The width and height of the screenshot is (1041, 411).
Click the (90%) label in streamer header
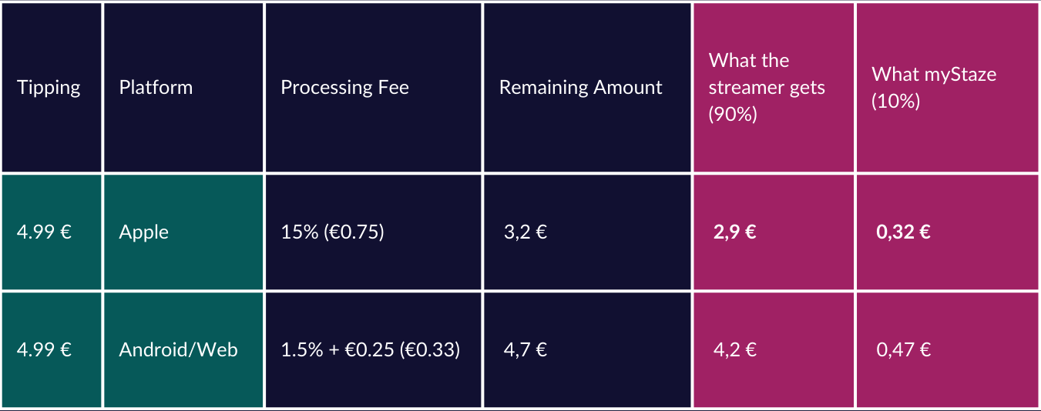[733, 115]
